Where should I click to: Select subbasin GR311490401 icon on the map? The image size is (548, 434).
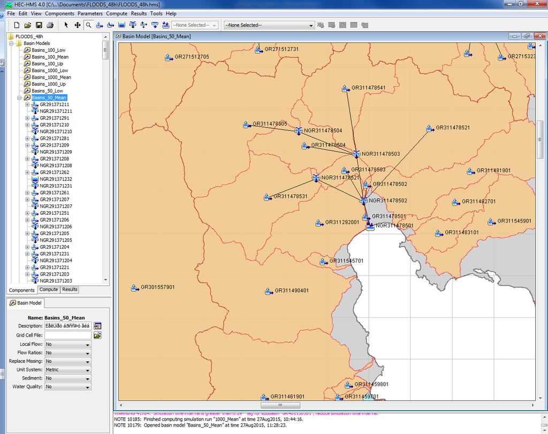click(x=269, y=291)
